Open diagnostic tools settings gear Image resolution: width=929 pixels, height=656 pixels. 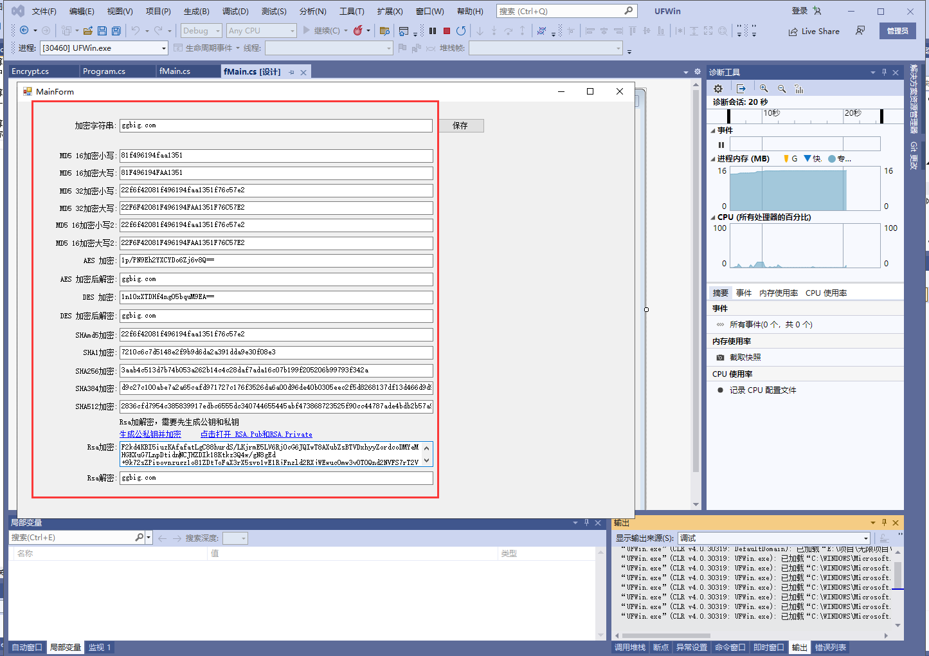[x=718, y=89]
